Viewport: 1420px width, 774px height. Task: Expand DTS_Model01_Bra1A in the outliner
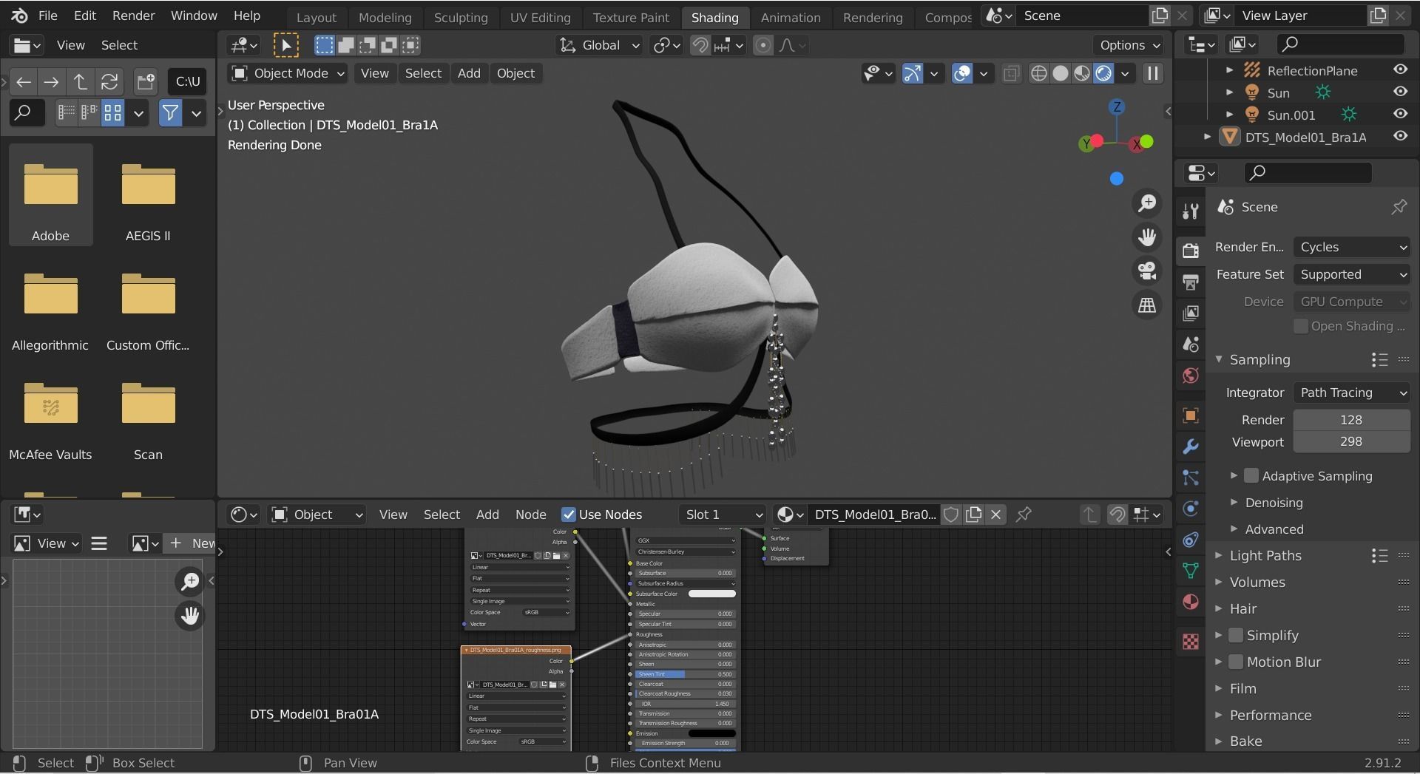tap(1207, 137)
